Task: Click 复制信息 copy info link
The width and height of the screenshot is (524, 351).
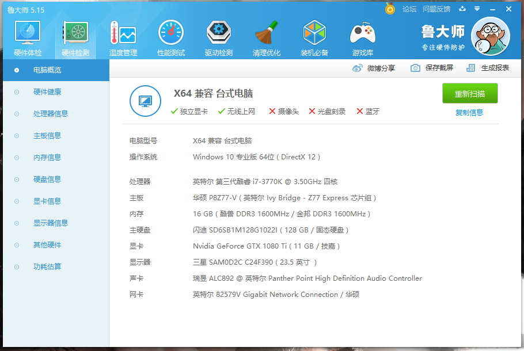Action: [x=469, y=113]
